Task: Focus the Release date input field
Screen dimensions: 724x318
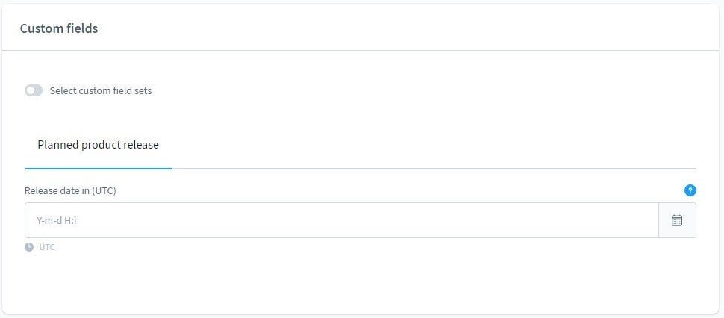Action: (x=342, y=220)
